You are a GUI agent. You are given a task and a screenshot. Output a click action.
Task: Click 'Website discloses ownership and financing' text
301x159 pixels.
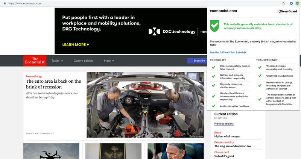pyautogui.click(x=279, y=68)
